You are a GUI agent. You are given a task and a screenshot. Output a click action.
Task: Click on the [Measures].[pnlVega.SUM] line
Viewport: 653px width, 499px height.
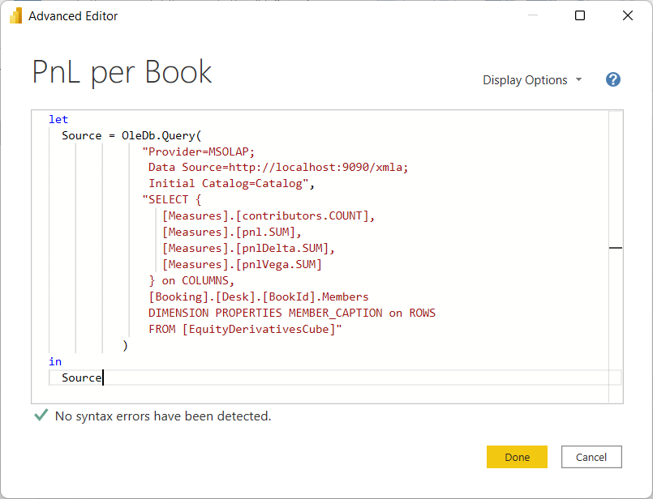[x=242, y=265]
